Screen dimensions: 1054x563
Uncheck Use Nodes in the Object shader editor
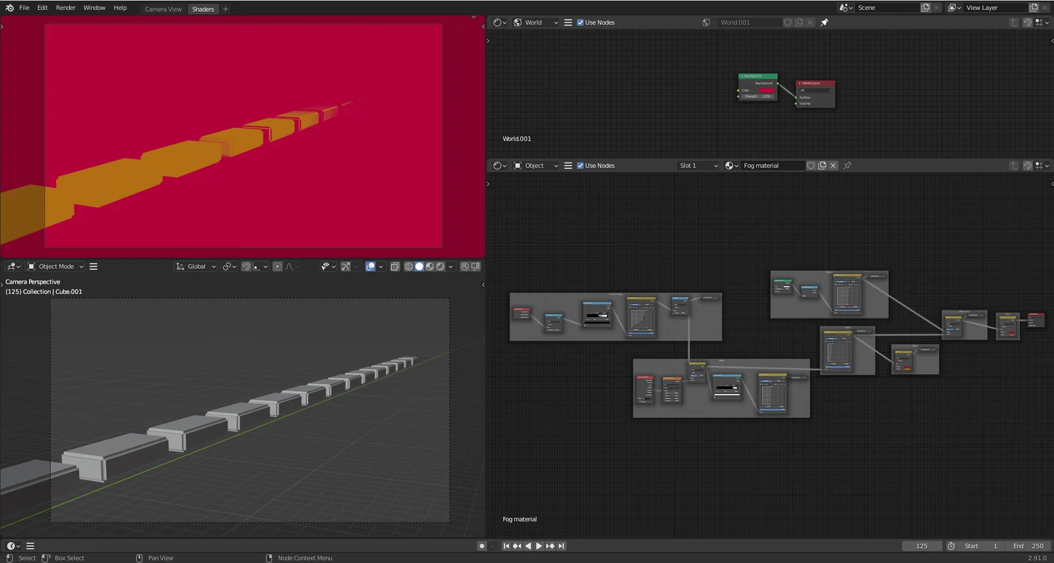click(580, 166)
